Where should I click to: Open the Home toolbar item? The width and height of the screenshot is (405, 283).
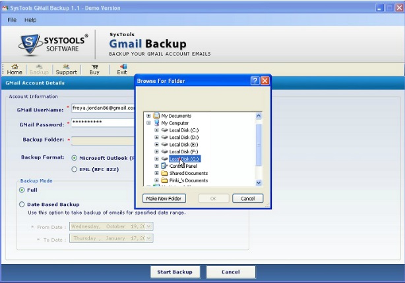pyautogui.click(x=15, y=70)
